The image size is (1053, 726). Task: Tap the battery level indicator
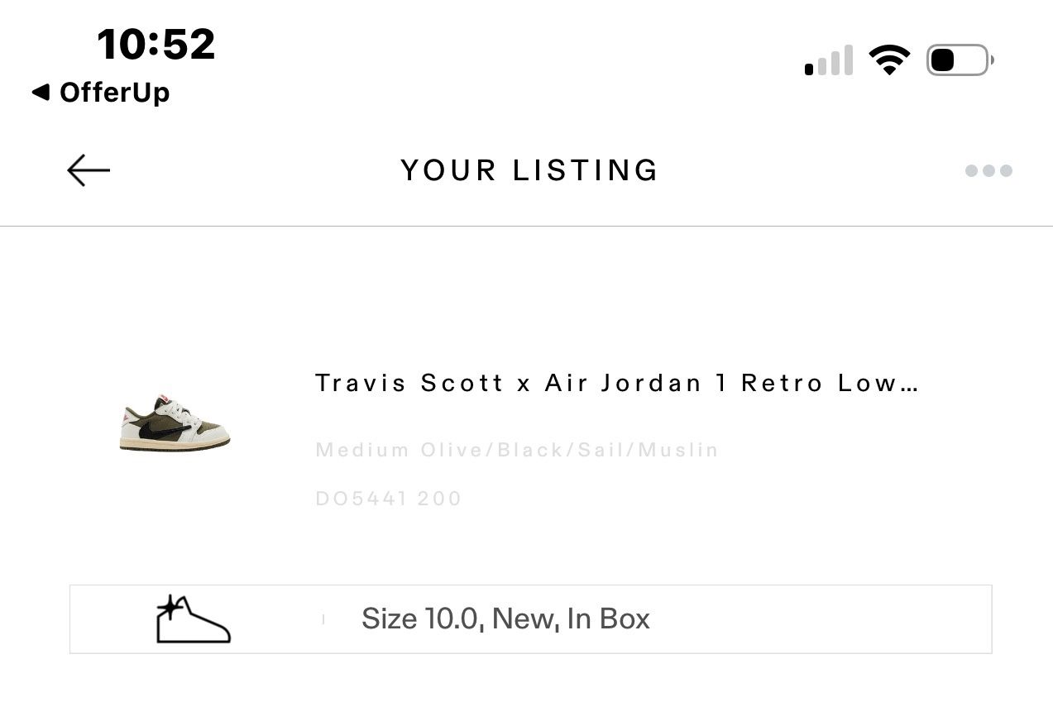pos(959,60)
